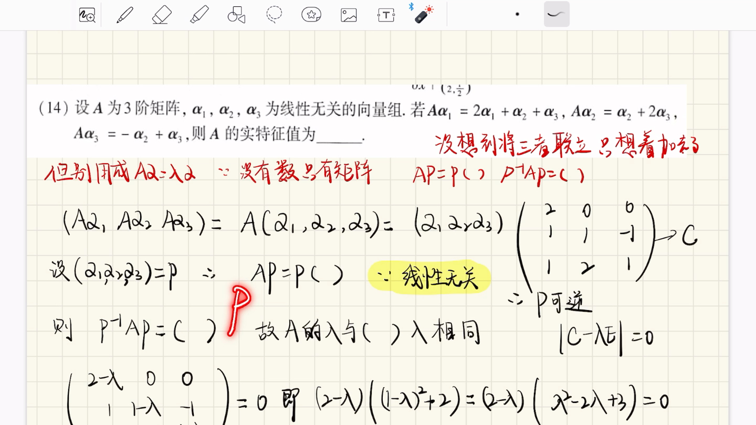Image resolution: width=756 pixels, height=425 pixels.
Task: Select the Shapes tool
Action: (x=237, y=15)
